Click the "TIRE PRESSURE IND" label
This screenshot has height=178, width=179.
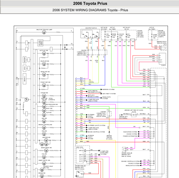point(51,105)
